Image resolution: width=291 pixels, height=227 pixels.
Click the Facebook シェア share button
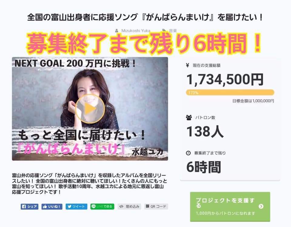click(29, 206)
